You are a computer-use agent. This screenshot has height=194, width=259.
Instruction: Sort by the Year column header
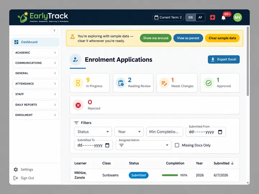(x=199, y=163)
